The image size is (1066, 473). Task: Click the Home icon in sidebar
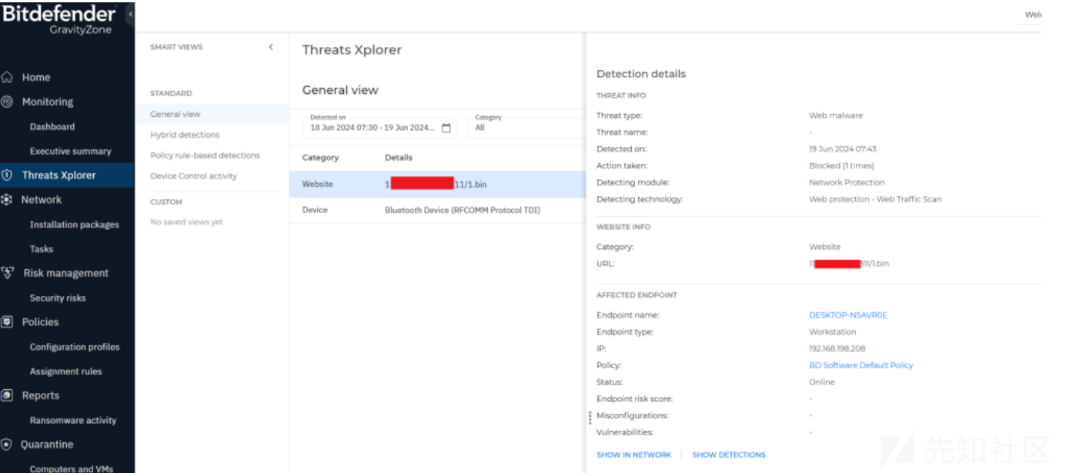pos(7,77)
